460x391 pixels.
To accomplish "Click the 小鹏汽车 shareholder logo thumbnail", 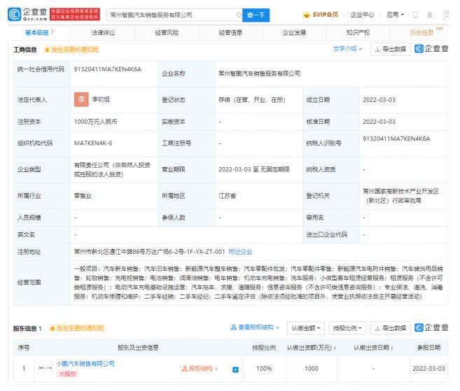I will [x=43, y=369].
